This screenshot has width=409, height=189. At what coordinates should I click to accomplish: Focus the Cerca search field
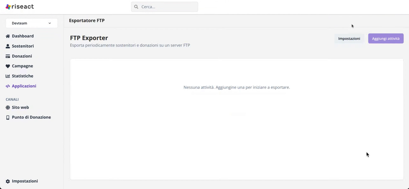[x=165, y=7]
